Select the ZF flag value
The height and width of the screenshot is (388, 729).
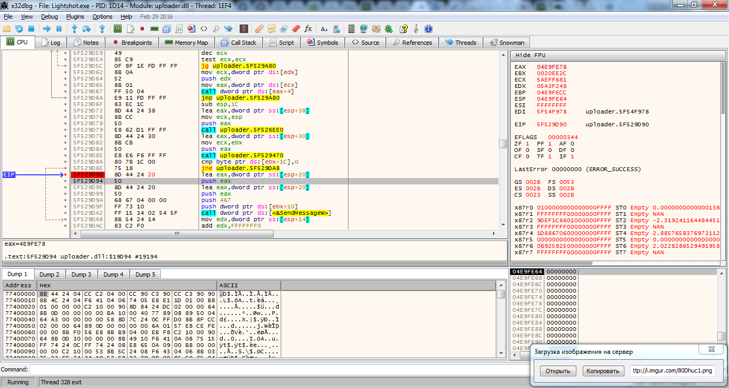(527, 144)
